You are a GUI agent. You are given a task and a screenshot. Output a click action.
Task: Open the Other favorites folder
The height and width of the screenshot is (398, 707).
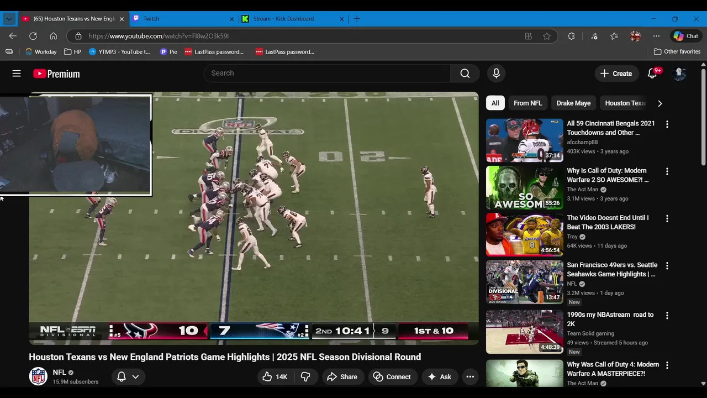click(x=677, y=51)
